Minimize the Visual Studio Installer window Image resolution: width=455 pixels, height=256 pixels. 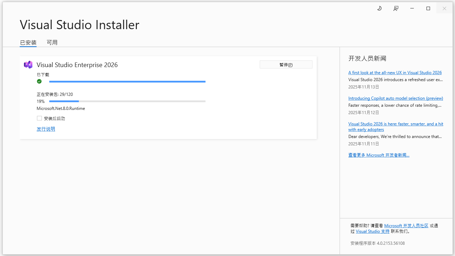(x=412, y=8)
